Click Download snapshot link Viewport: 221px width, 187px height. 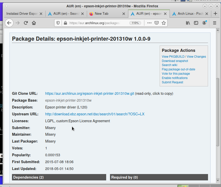[175, 61]
